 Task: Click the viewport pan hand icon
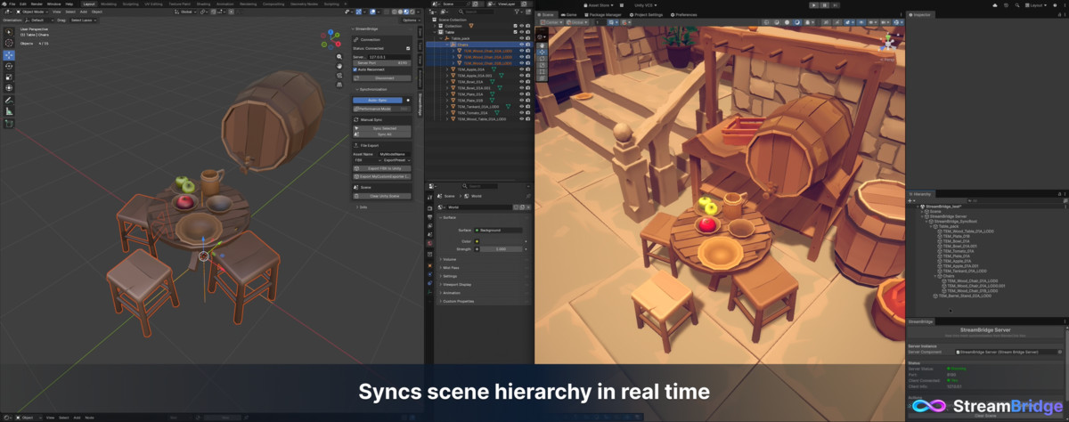click(x=340, y=67)
